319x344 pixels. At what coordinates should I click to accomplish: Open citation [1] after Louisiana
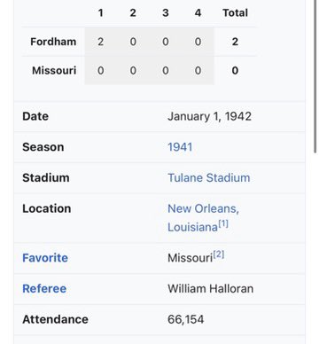tap(223, 223)
